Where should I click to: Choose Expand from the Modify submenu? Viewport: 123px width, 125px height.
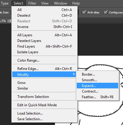[x=97, y=86]
